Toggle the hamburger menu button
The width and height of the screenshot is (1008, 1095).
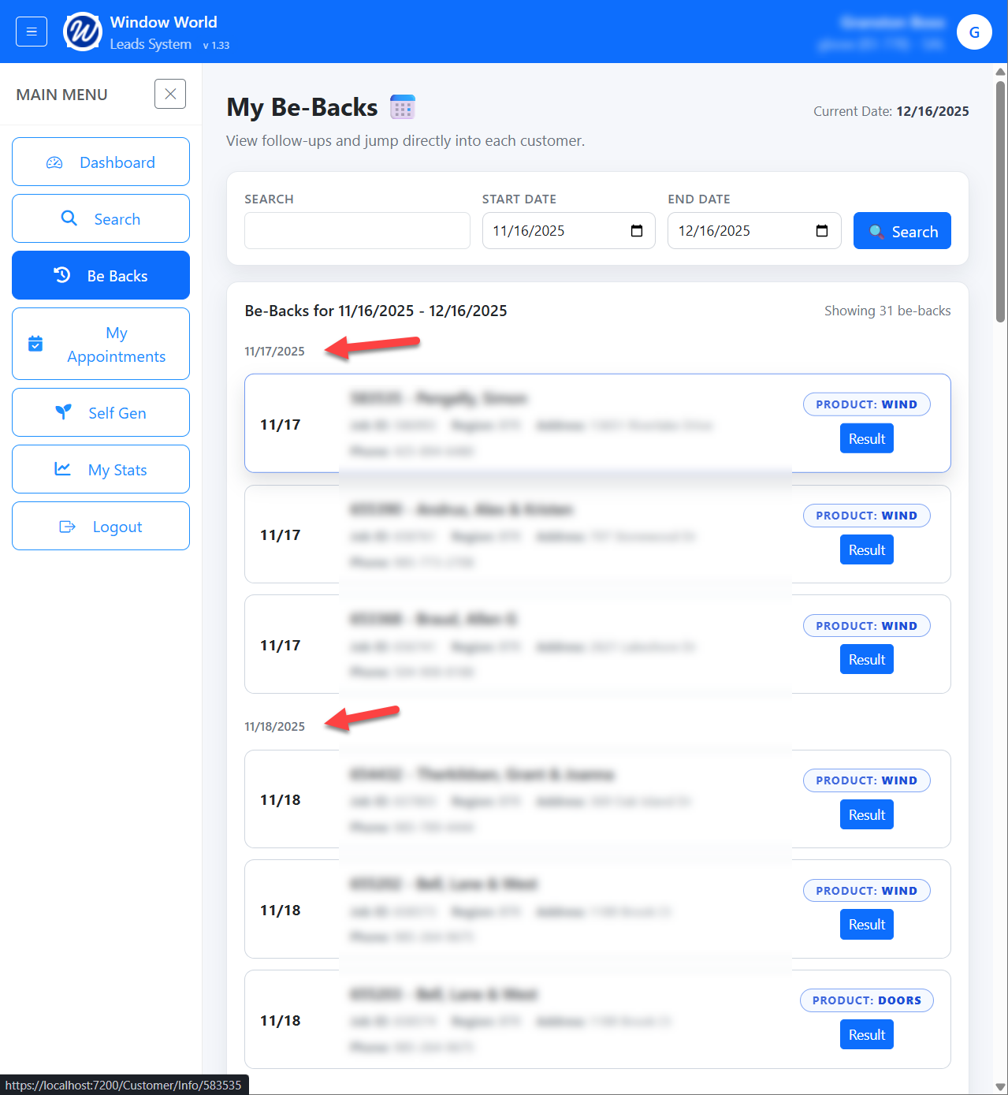(32, 32)
